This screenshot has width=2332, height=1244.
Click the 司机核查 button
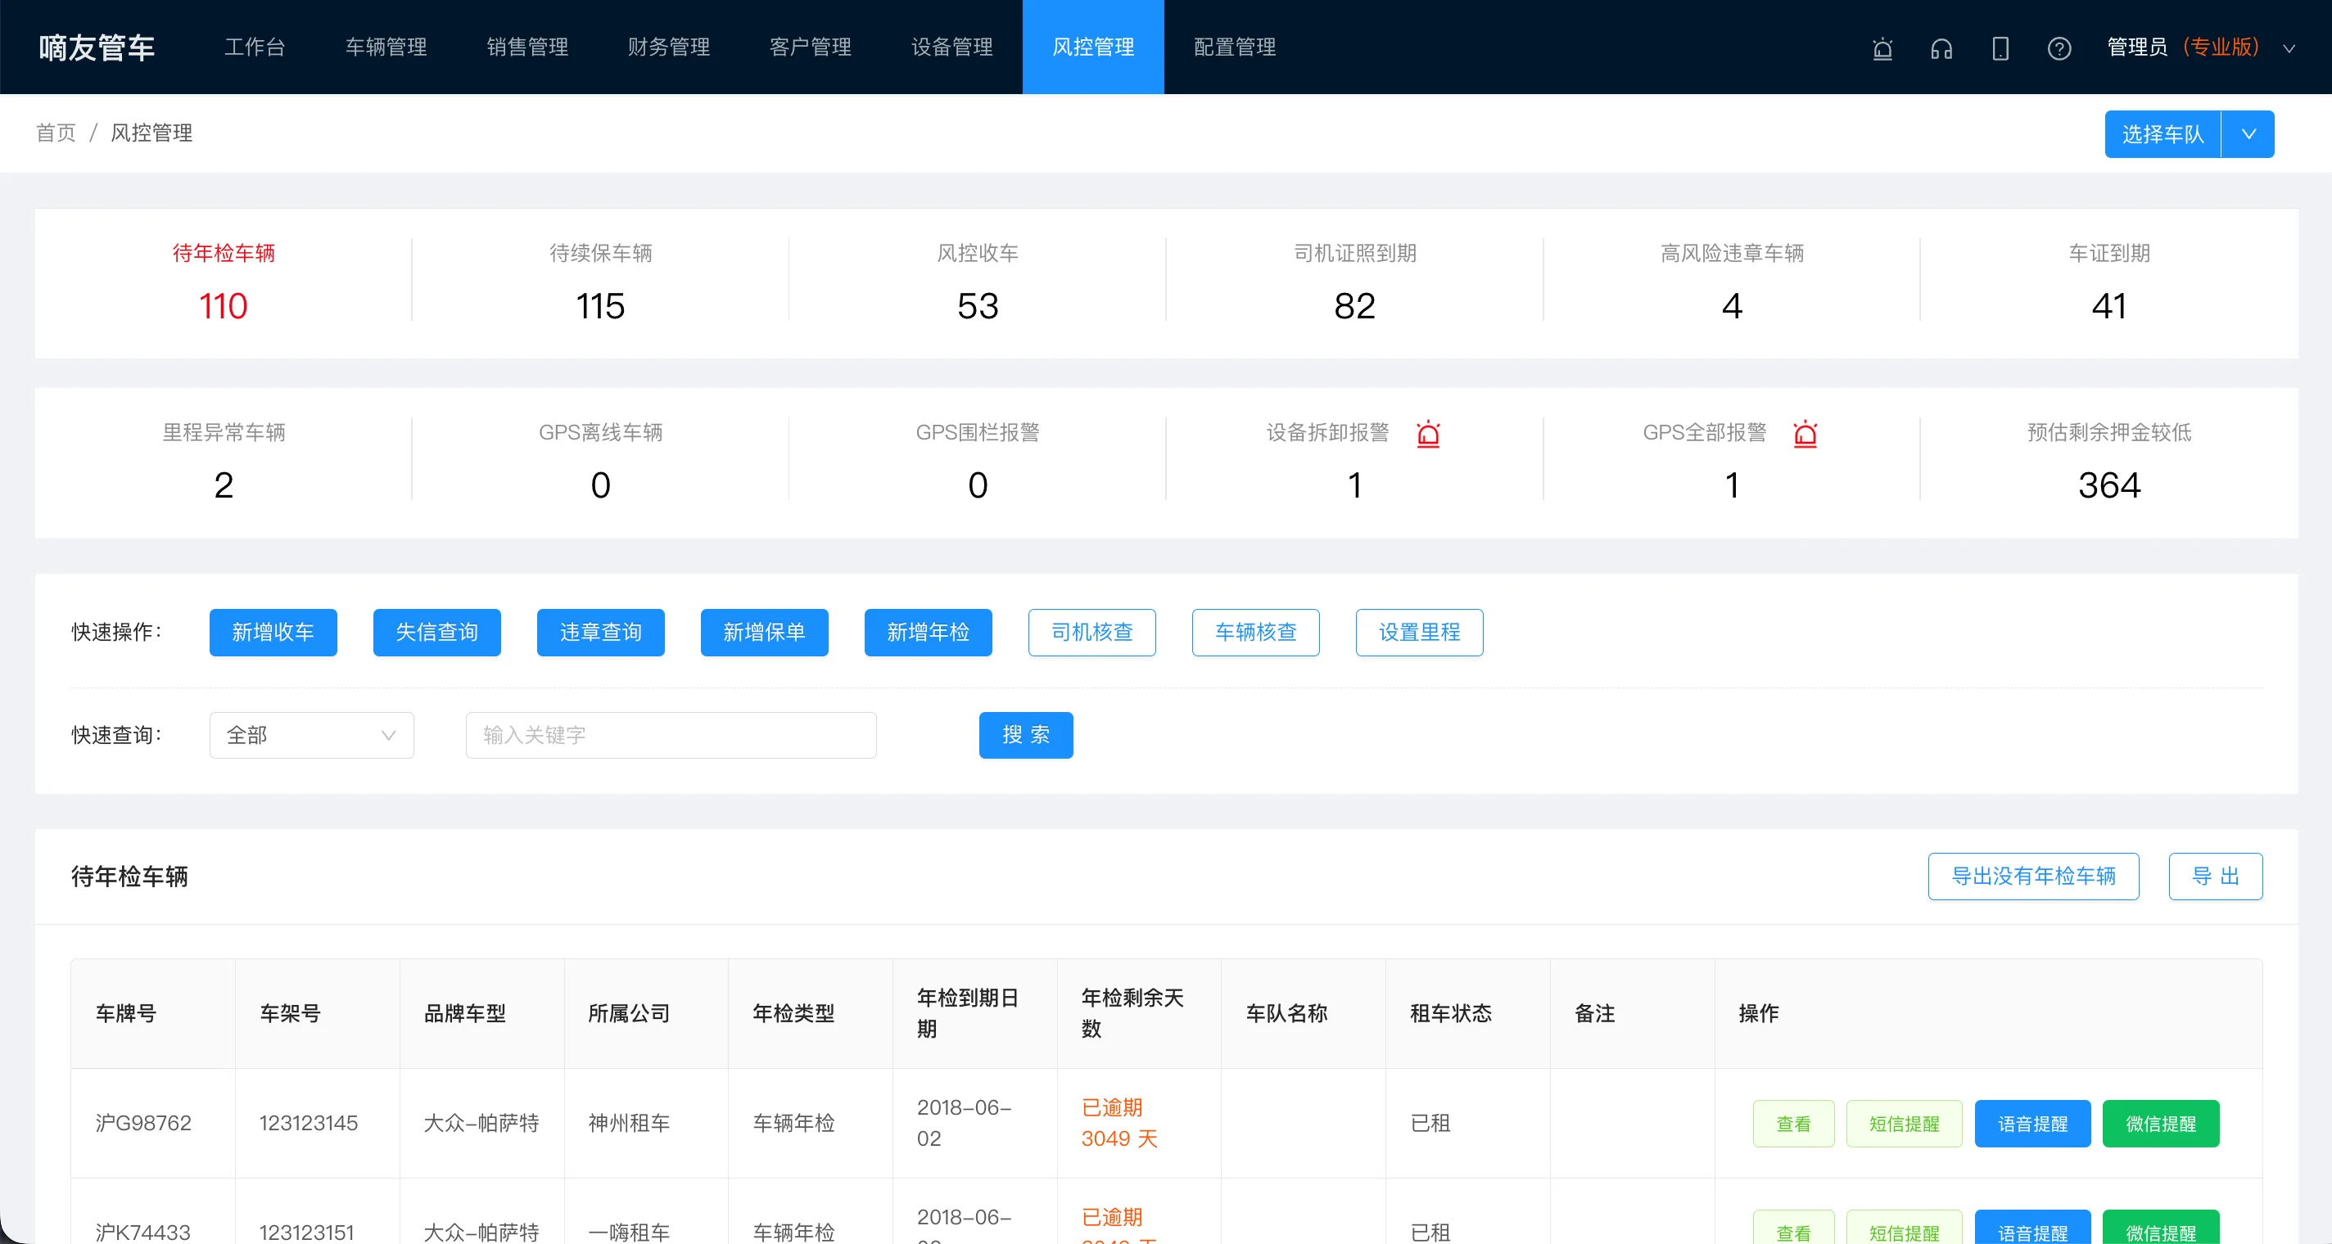coord(1091,633)
